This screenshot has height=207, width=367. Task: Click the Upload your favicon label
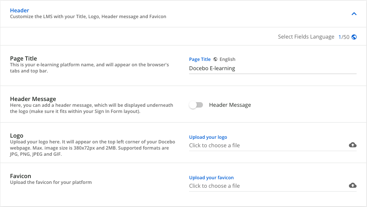(x=211, y=178)
